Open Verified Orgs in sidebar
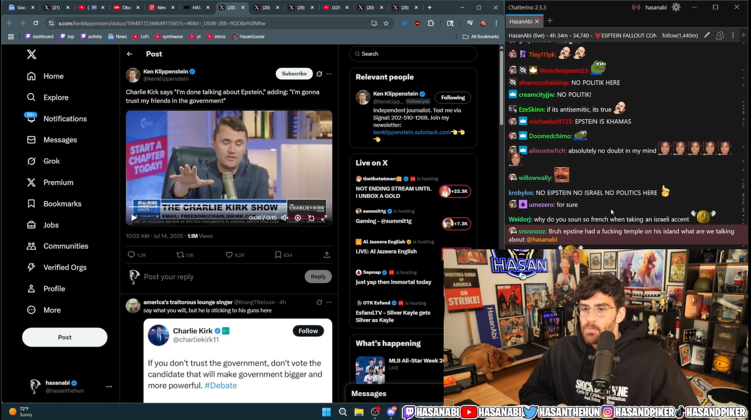Screen dimensions: 751x420 pyautogui.click(x=57, y=267)
